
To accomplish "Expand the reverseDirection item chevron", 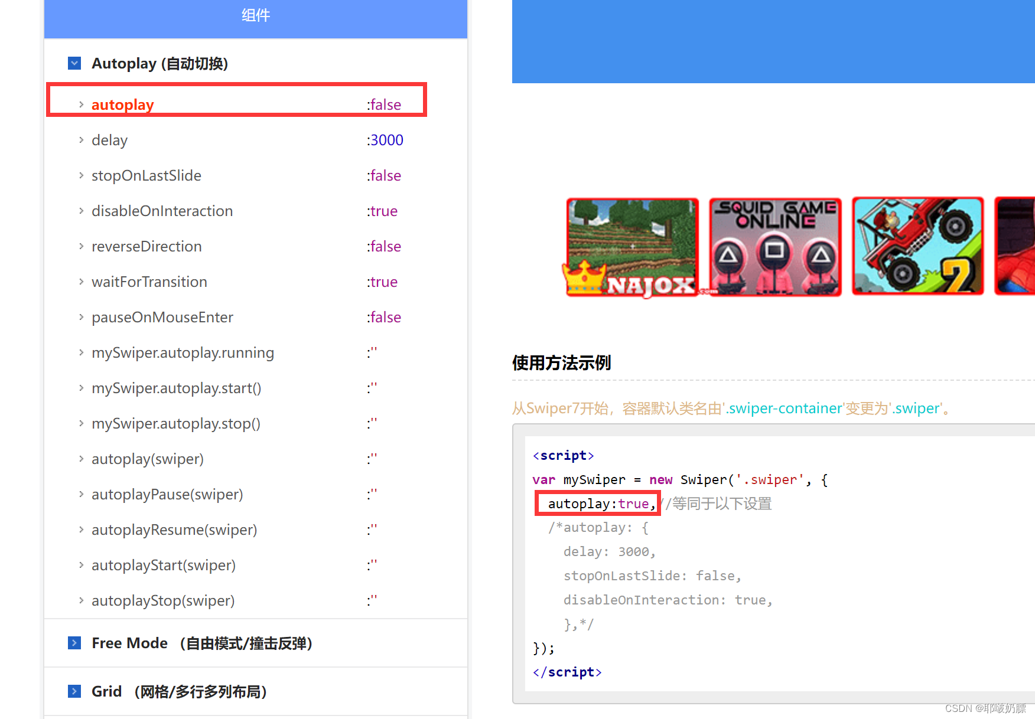I will pos(82,246).
